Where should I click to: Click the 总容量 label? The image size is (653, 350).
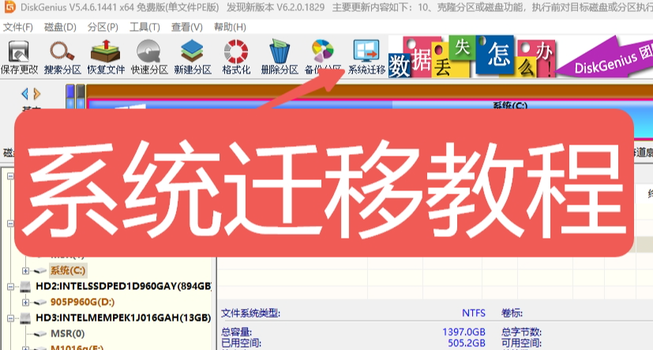click(236, 332)
